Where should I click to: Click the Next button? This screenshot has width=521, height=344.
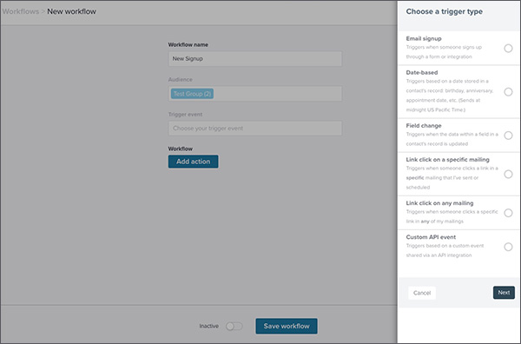coord(504,293)
